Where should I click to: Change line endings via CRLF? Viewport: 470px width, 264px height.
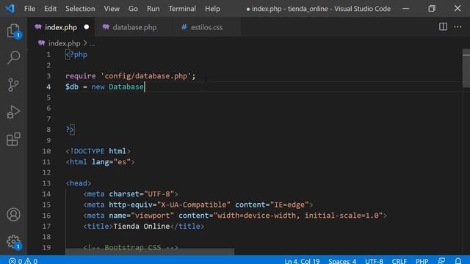pos(399,261)
